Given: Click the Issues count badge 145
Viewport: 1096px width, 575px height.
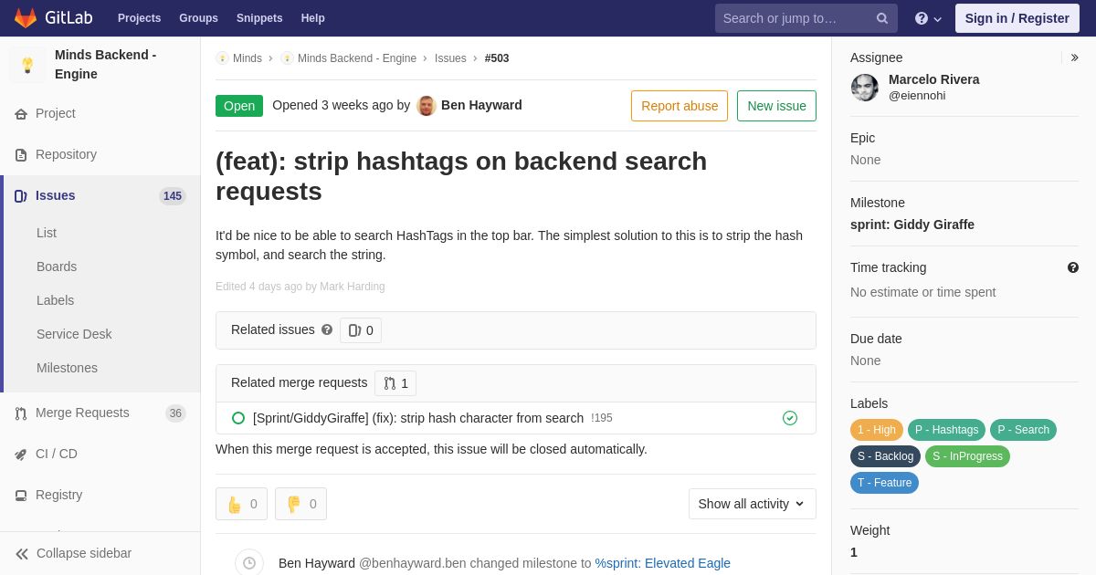Looking at the screenshot, I should pos(173,196).
